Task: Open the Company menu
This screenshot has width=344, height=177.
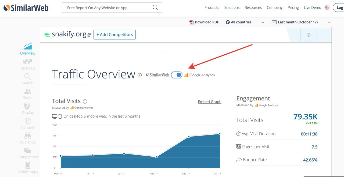Action: [x=275, y=7]
